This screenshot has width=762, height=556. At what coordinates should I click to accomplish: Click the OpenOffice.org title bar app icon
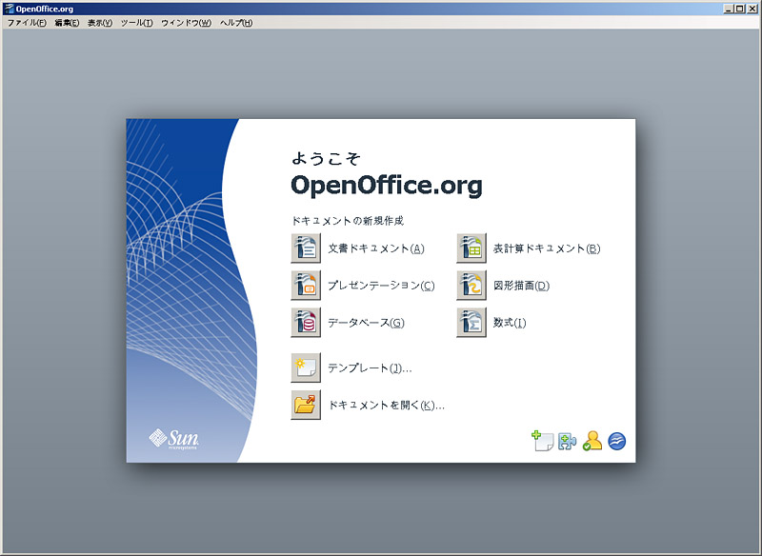[9, 9]
